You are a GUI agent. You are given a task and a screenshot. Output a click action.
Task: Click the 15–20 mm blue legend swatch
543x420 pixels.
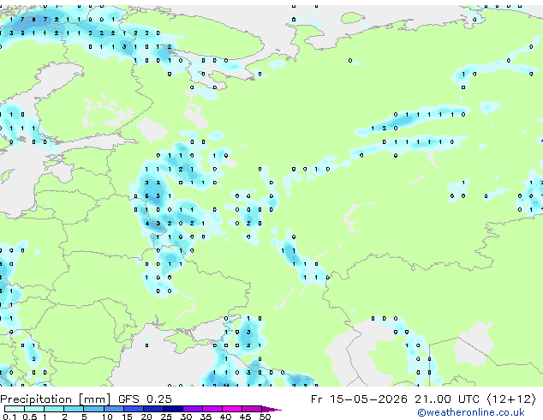click(x=134, y=409)
